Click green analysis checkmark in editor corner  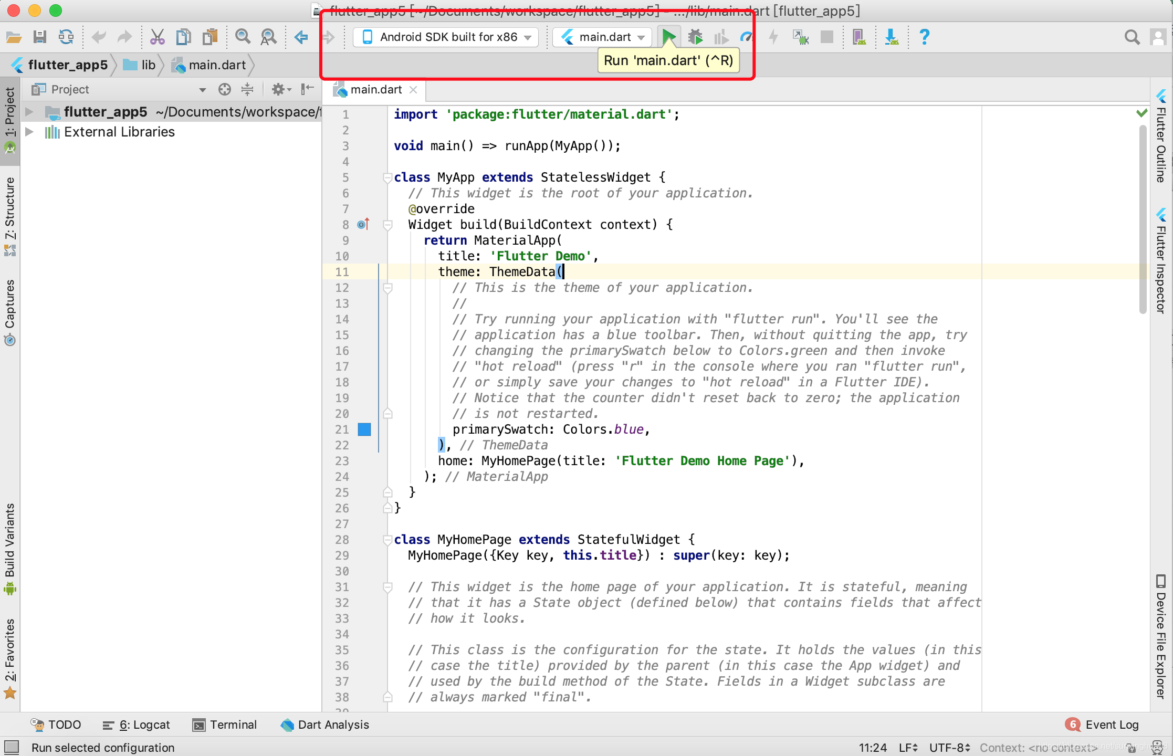pyautogui.click(x=1142, y=113)
